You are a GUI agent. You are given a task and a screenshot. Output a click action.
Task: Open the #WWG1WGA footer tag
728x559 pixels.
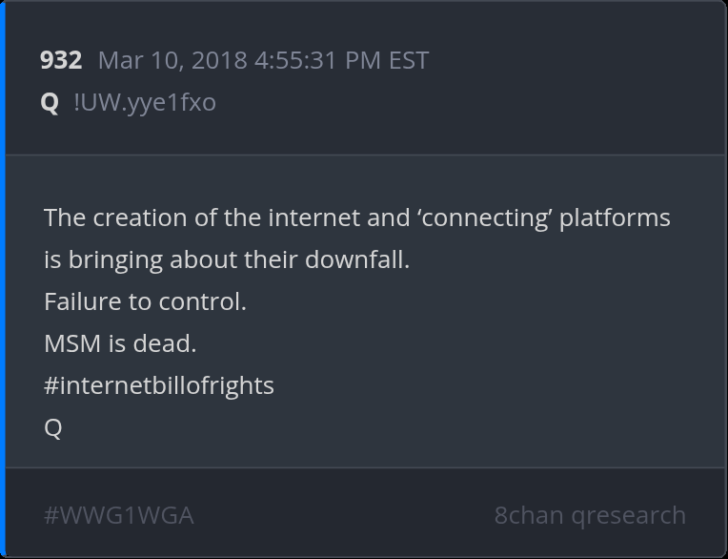click(x=119, y=515)
